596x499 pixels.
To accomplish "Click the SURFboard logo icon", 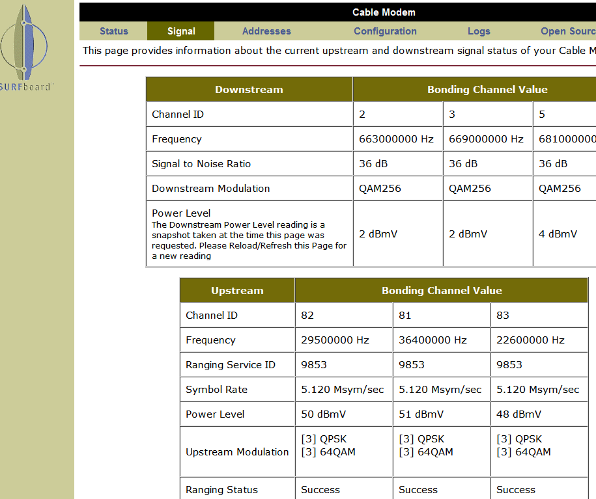I will [x=24, y=47].
